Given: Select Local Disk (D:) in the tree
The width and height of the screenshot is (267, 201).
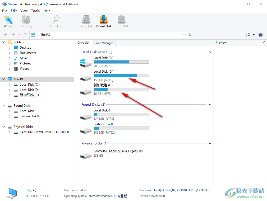Looking at the screenshot, I should (29, 90).
